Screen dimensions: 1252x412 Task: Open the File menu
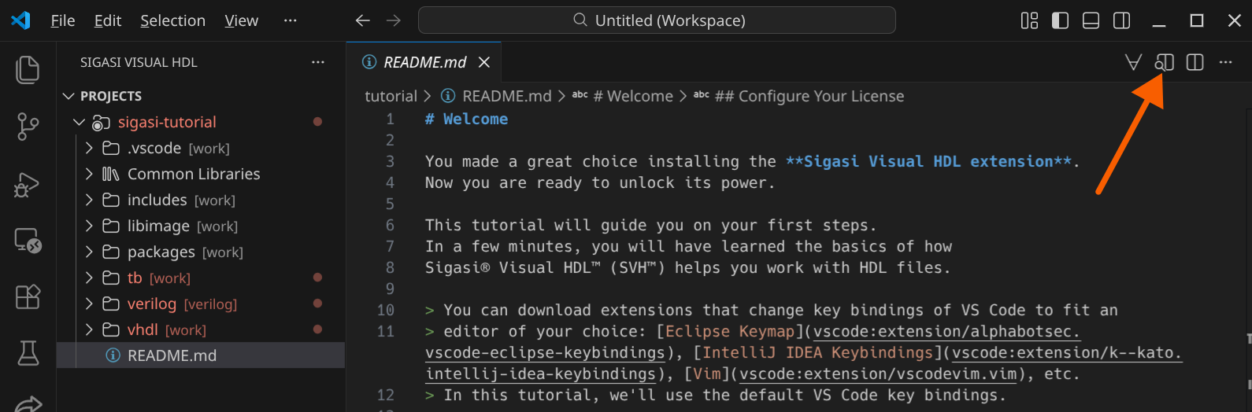(62, 20)
